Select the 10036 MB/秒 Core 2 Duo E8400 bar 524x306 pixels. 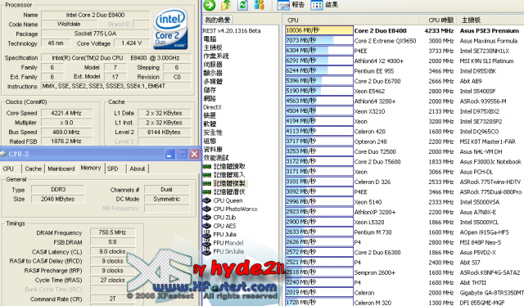click(x=319, y=30)
